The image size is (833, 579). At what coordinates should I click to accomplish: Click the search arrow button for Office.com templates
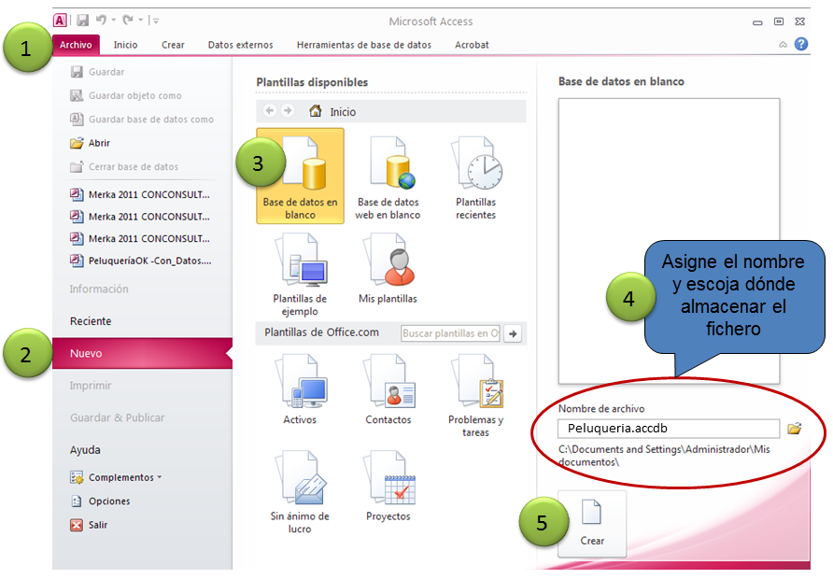click(513, 333)
